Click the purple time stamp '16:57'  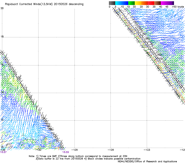click(3, 152)
